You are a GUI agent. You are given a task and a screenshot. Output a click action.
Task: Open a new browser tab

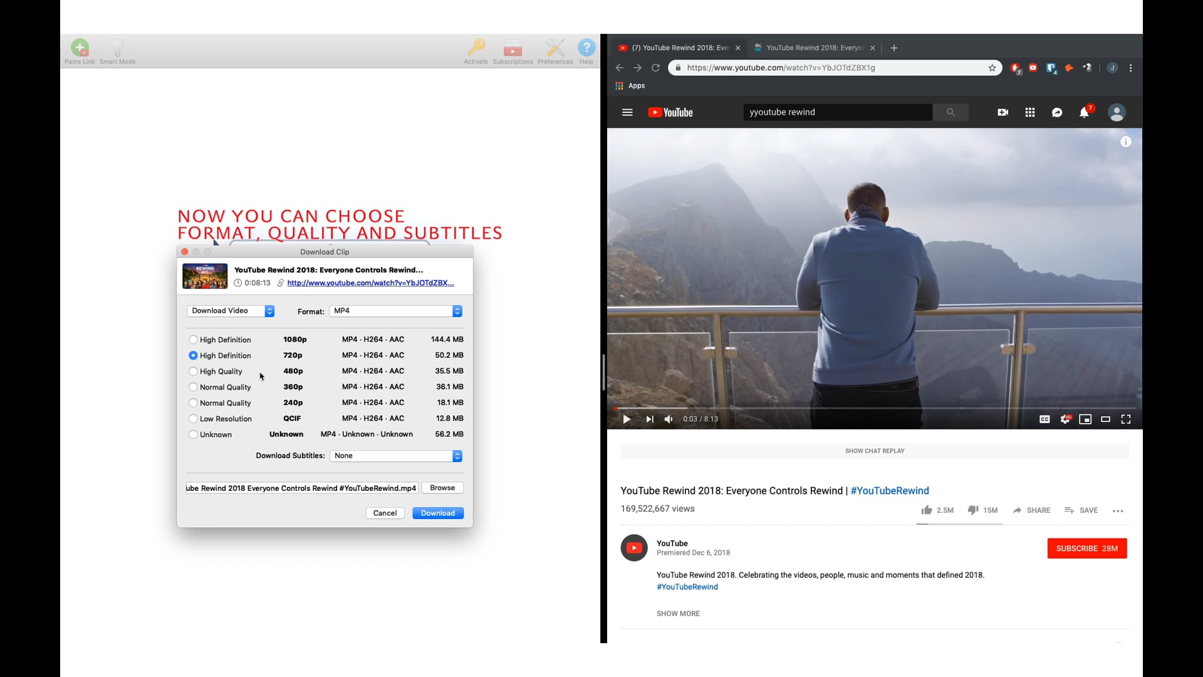point(894,48)
